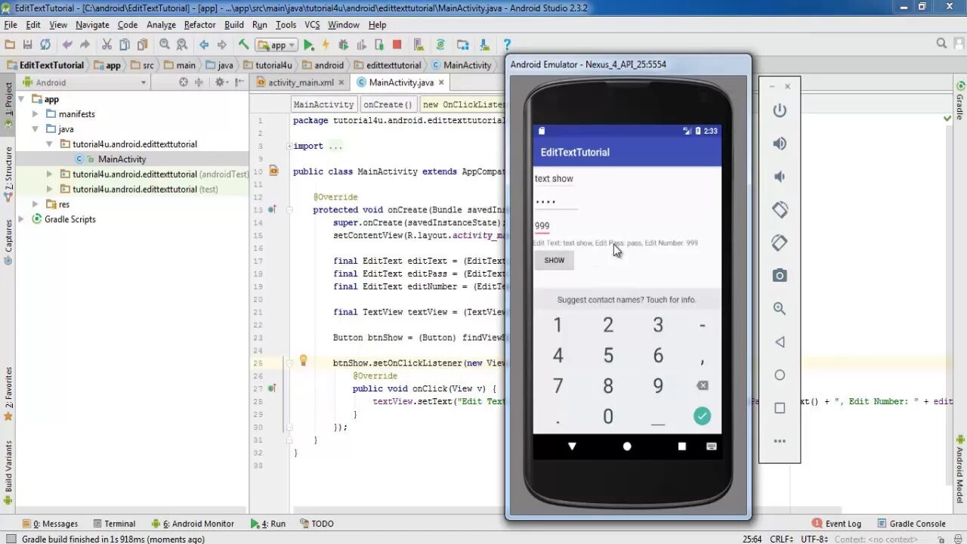Image resolution: width=967 pixels, height=544 pixels.
Task: Expand the manifests folder
Action: coord(36,114)
